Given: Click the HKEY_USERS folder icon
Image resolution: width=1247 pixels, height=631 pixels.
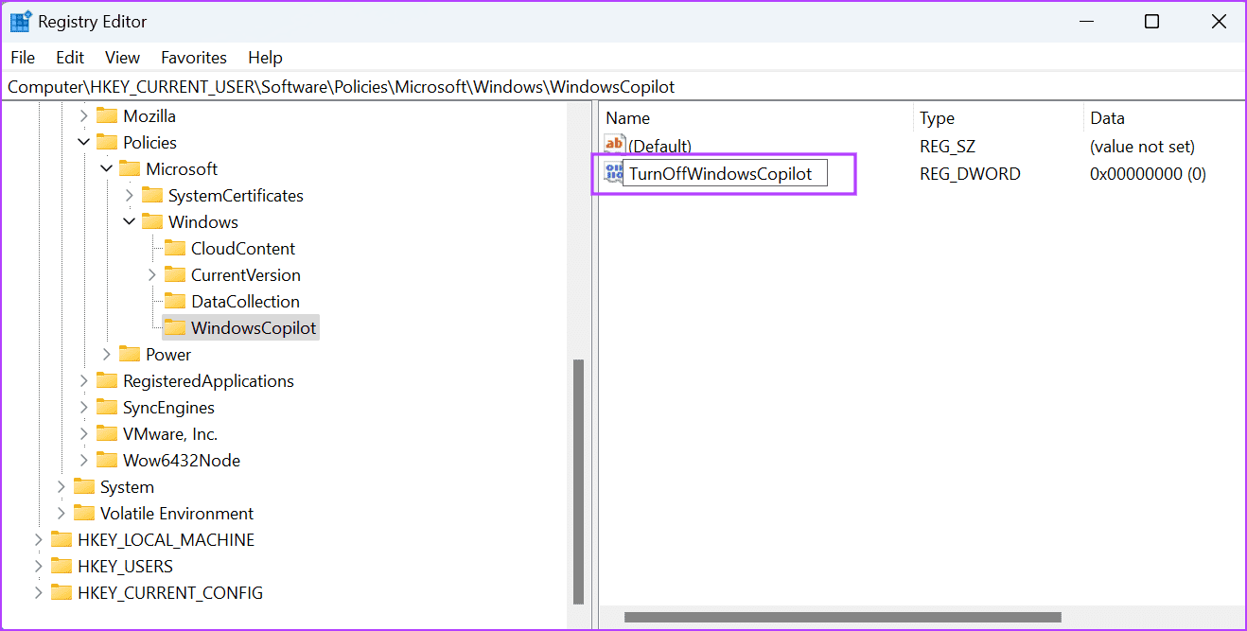Looking at the screenshot, I should (61, 567).
